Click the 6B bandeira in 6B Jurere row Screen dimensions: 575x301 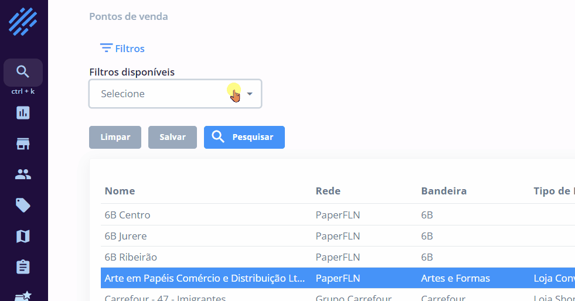point(427,236)
